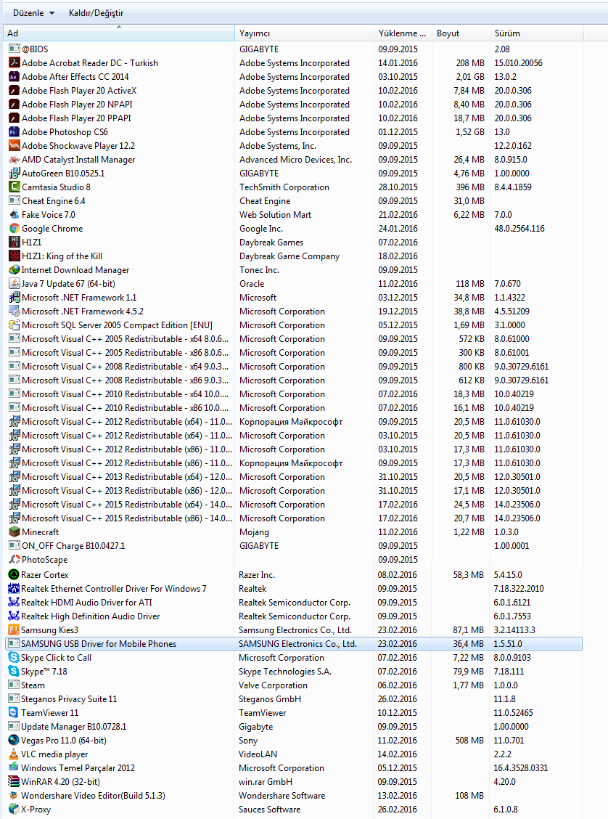Click VLC media player cone icon

[14, 754]
